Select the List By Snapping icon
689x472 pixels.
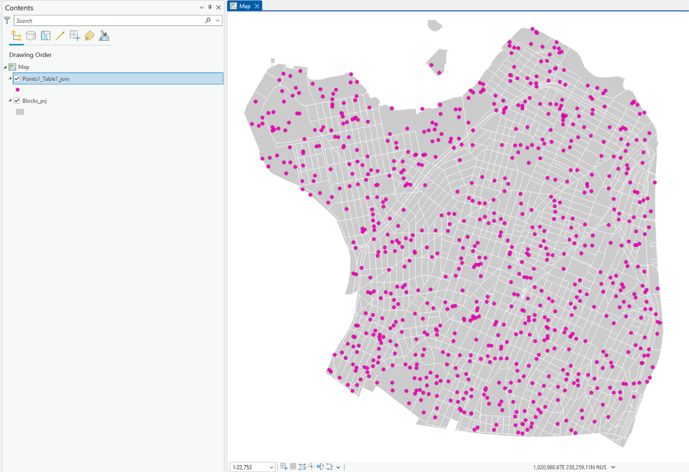pos(75,35)
